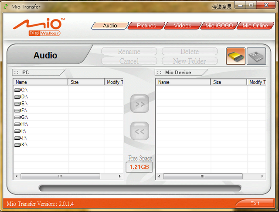Image resolution: width=279 pixels, height=212 pixels.
Task: Open the D:\ drive in PC list
Action: 21,97
